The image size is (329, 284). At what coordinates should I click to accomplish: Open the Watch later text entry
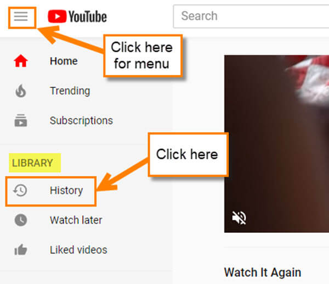(76, 220)
